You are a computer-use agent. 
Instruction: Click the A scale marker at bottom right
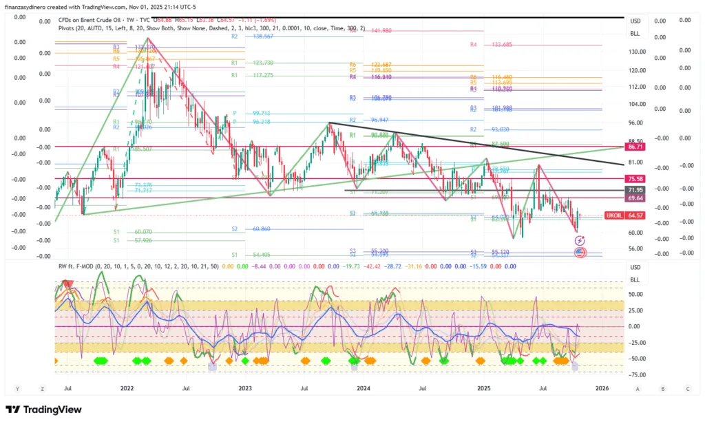[638, 388]
